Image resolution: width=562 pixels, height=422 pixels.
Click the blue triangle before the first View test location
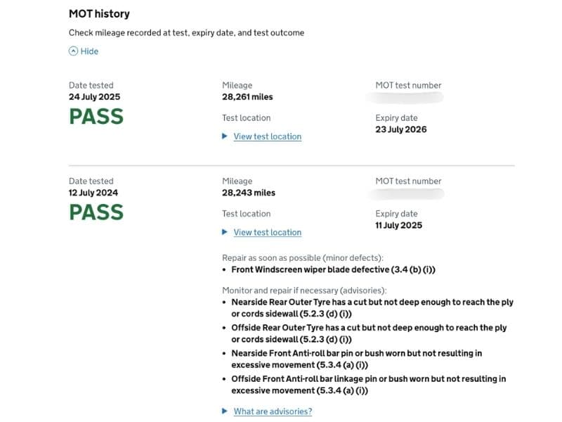(x=225, y=136)
